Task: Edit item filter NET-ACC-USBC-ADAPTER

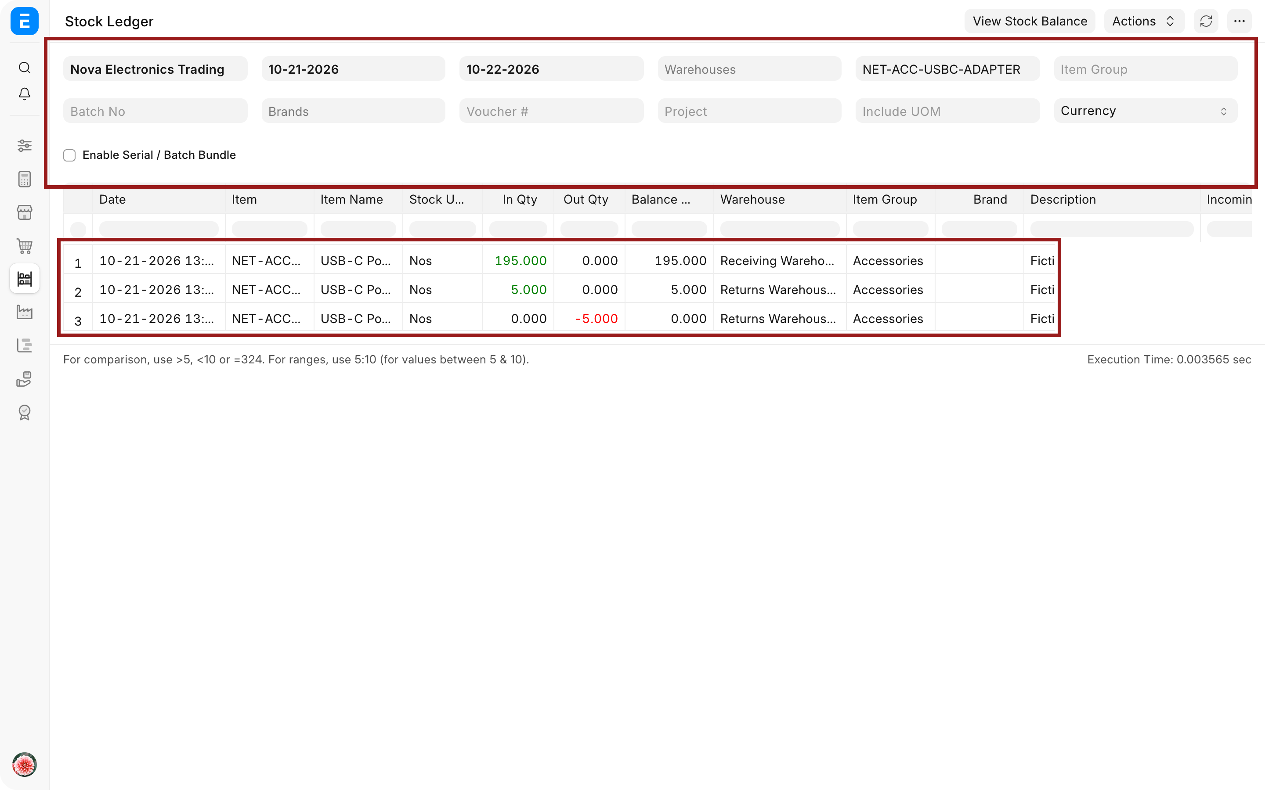Action: click(947, 69)
